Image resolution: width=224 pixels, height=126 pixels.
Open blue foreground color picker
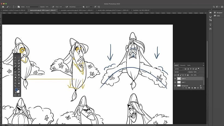click(16, 90)
